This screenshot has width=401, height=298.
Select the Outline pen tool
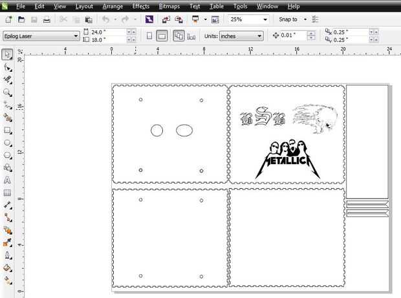(x=7, y=255)
